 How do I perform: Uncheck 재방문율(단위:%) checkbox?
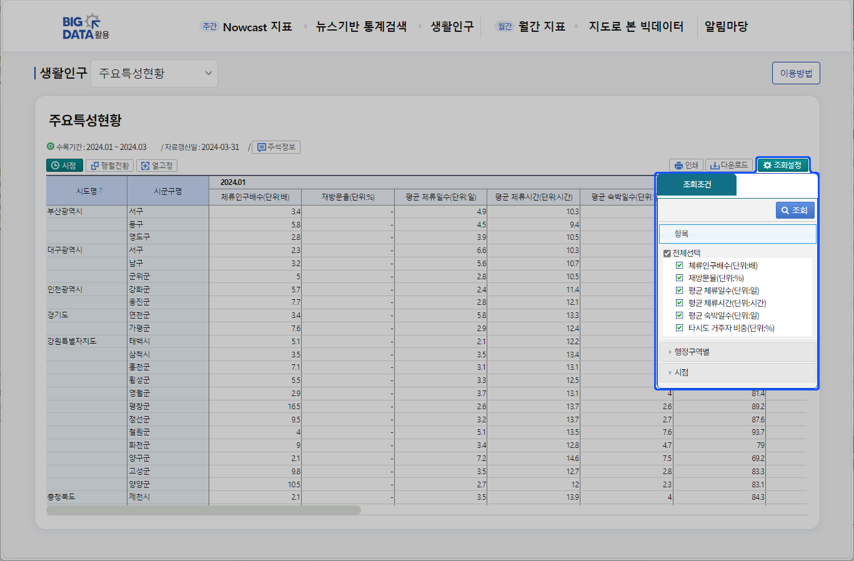tap(679, 278)
